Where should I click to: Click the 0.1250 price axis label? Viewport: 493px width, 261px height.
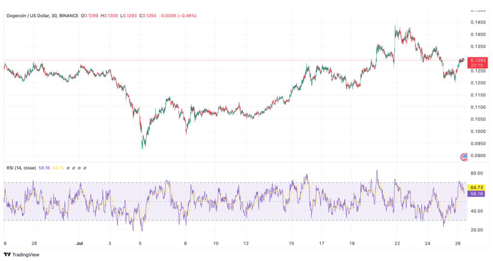[x=478, y=71]
